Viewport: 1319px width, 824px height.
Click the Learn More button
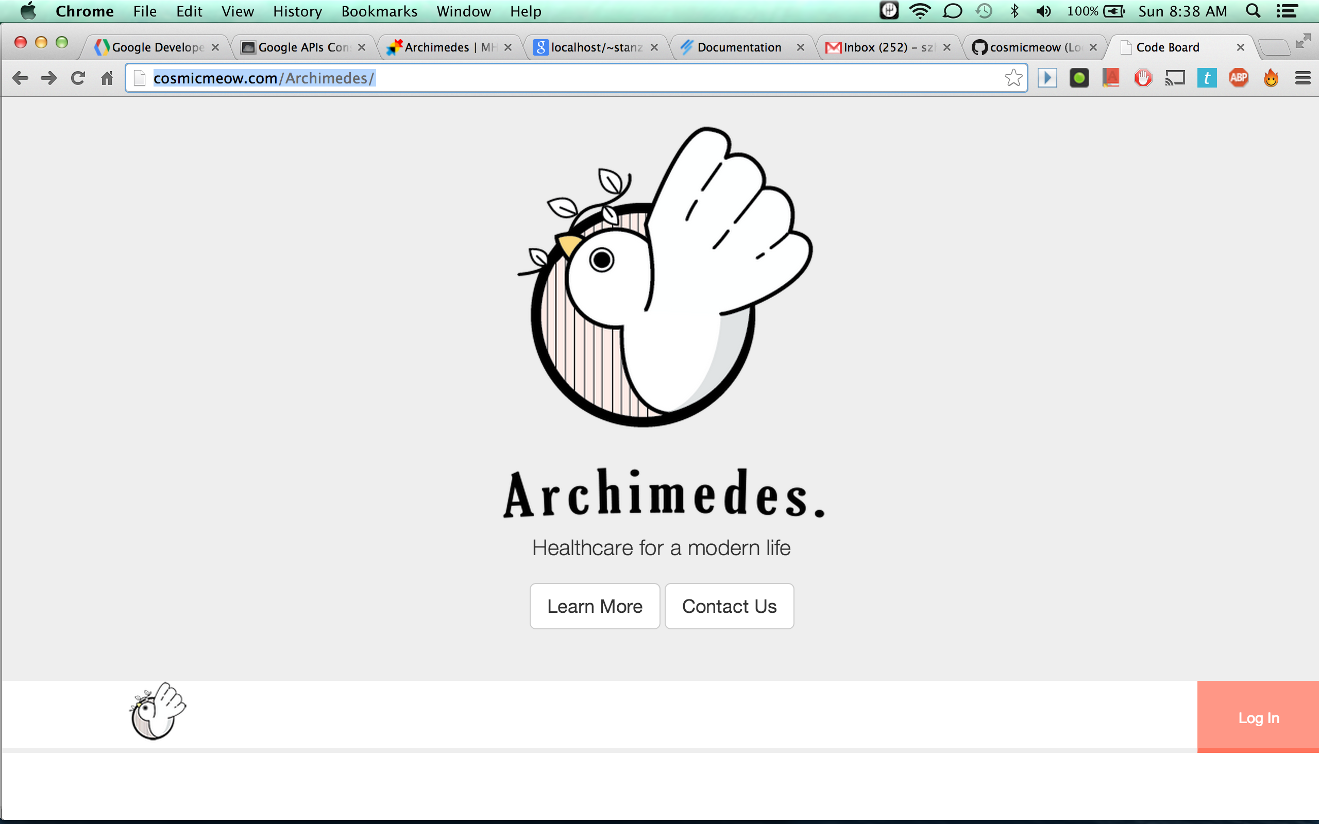(595, 606)
